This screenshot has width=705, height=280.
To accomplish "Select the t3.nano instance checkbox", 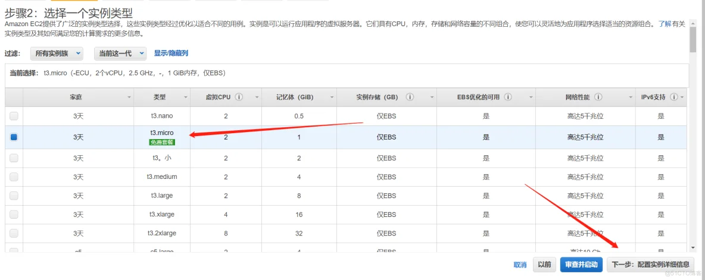I will [14, 116].
